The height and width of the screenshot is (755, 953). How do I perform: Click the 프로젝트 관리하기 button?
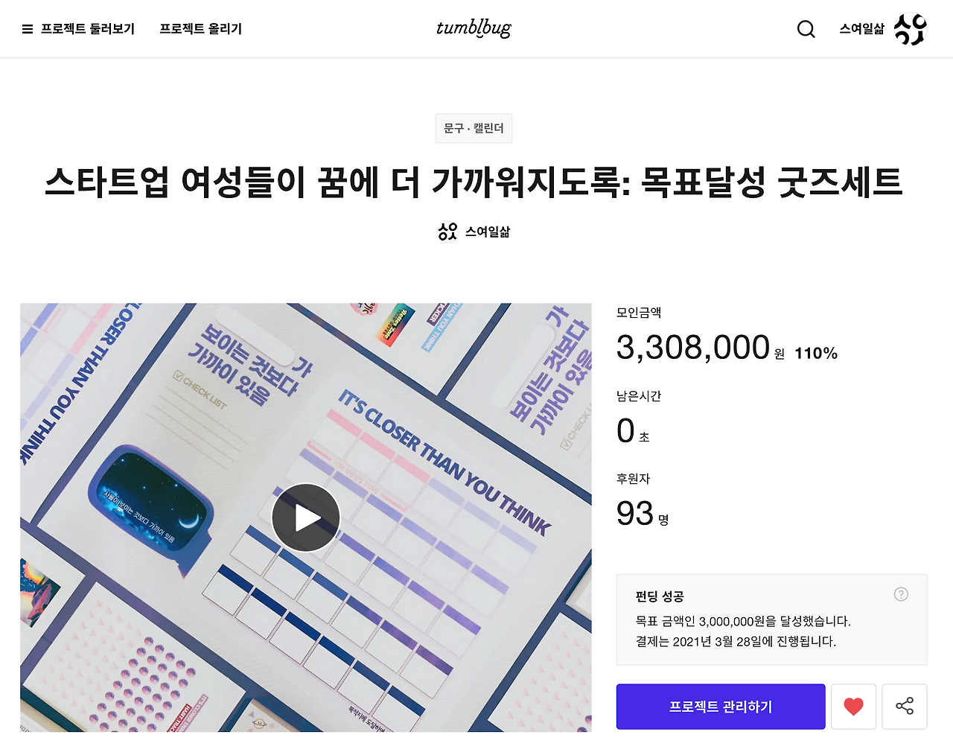tap(721, 707)
